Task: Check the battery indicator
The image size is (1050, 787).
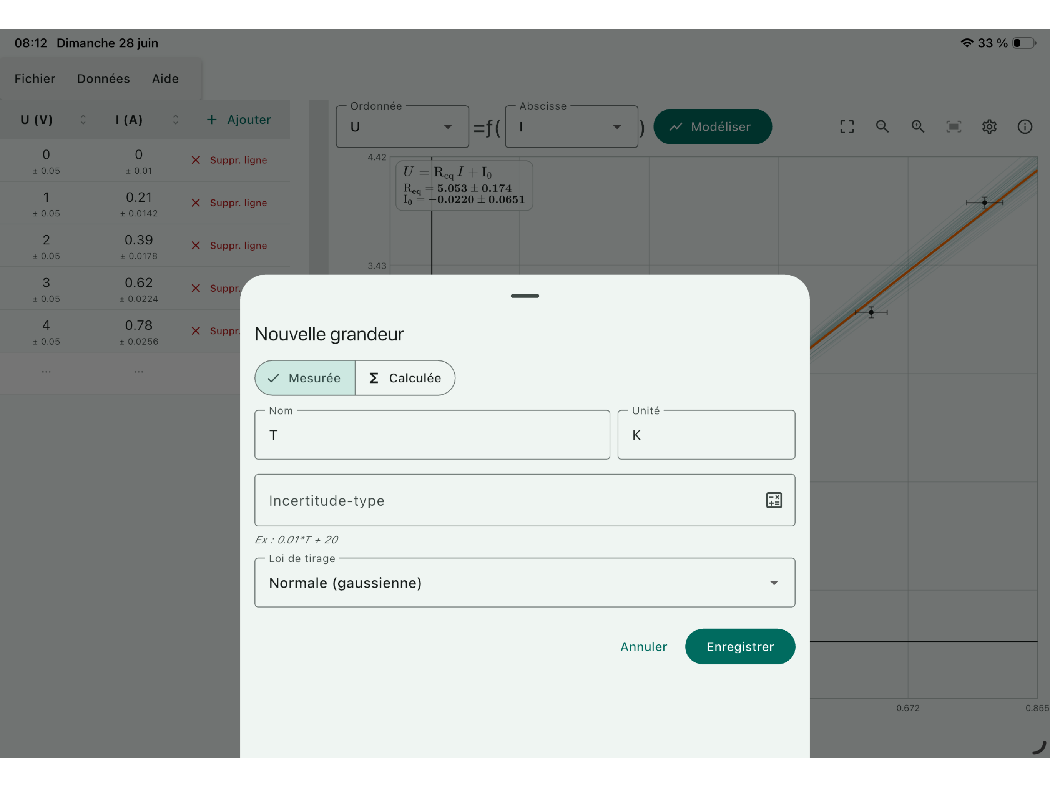Action: [1024, 43]
